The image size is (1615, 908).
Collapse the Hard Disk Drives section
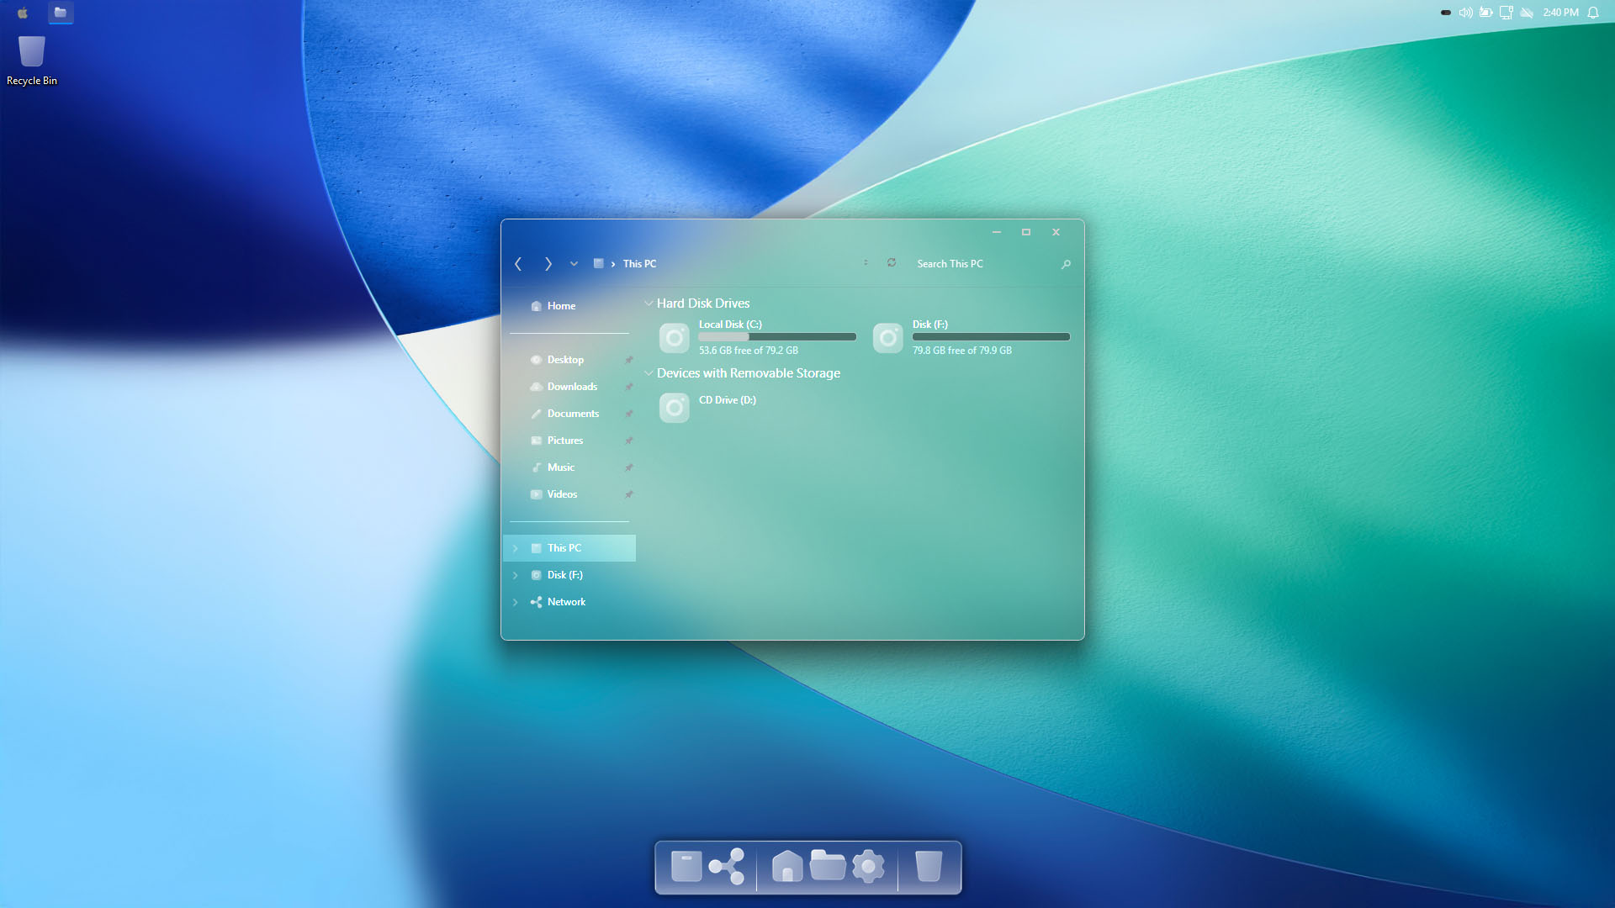click(x=649, y=304)
